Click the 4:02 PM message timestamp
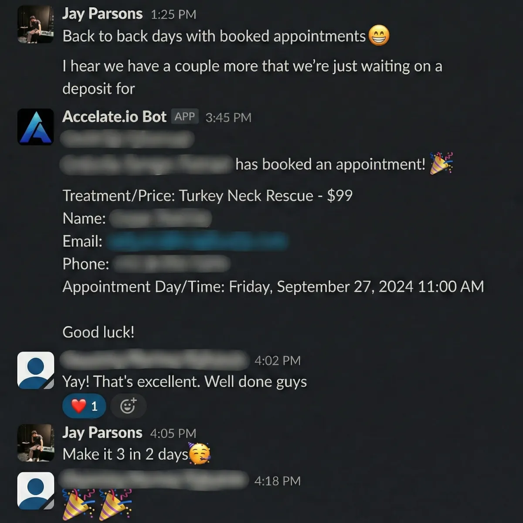The image size is (523, 523). pyautogui.click(x=278, y=361)
